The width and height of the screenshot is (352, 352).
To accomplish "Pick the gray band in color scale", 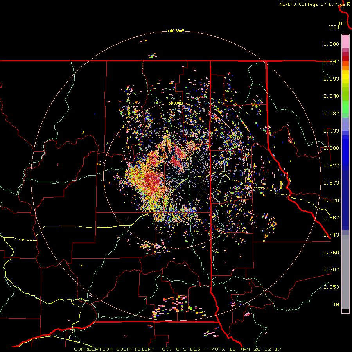I will (345, 272).
